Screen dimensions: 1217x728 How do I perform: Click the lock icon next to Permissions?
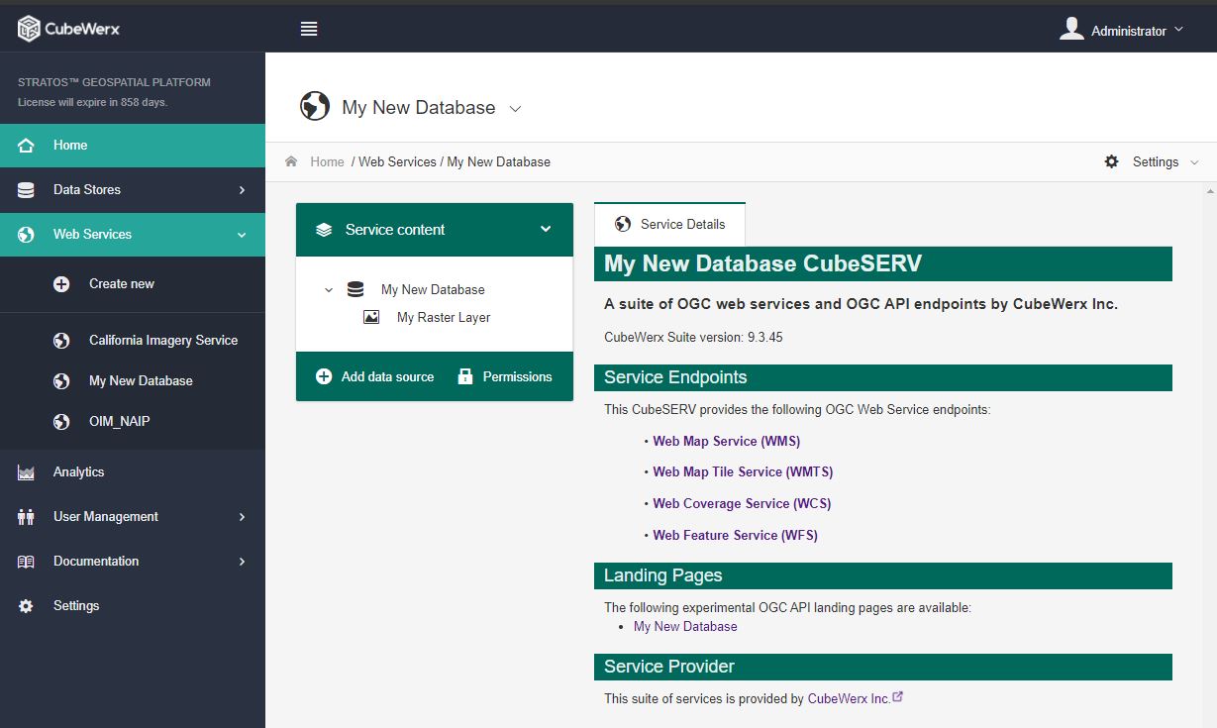coord(465,376)
